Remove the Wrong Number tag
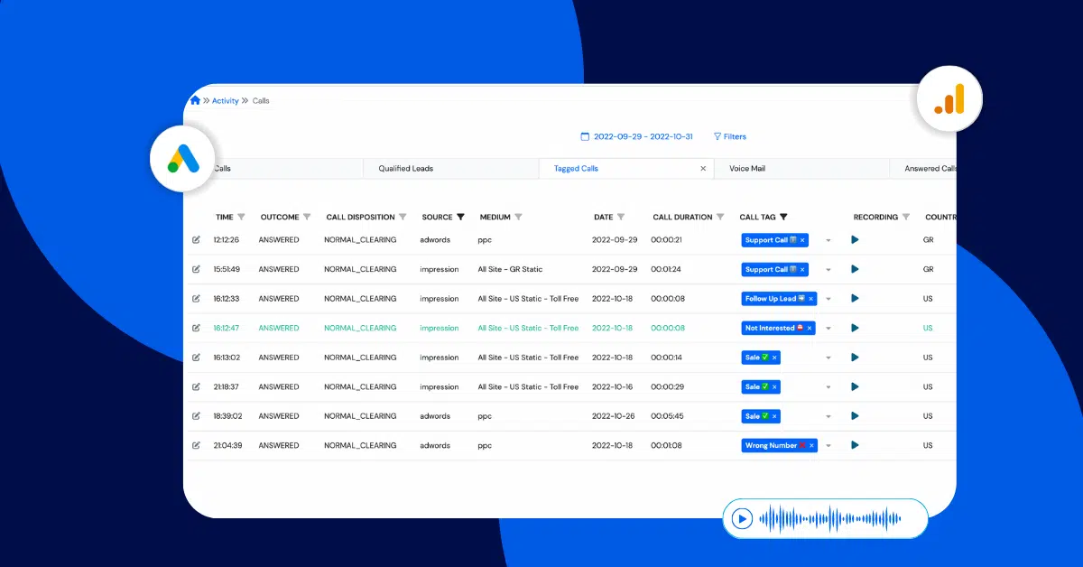Viewport: 1083px width, 567px height. pos(811,445)
